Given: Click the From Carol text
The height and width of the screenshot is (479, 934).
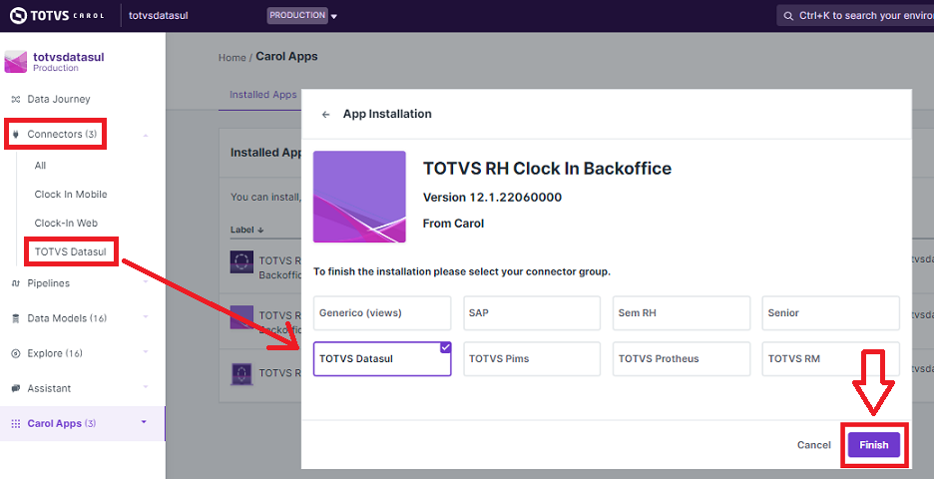Looking at the screenshot, I should click(x=453, y=224).
